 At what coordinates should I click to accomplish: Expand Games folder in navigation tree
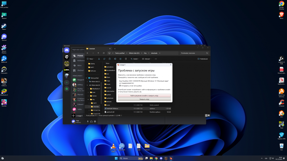(x=88, y=96)
